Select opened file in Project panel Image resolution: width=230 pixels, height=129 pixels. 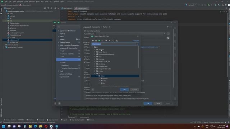tap(45, 8)
